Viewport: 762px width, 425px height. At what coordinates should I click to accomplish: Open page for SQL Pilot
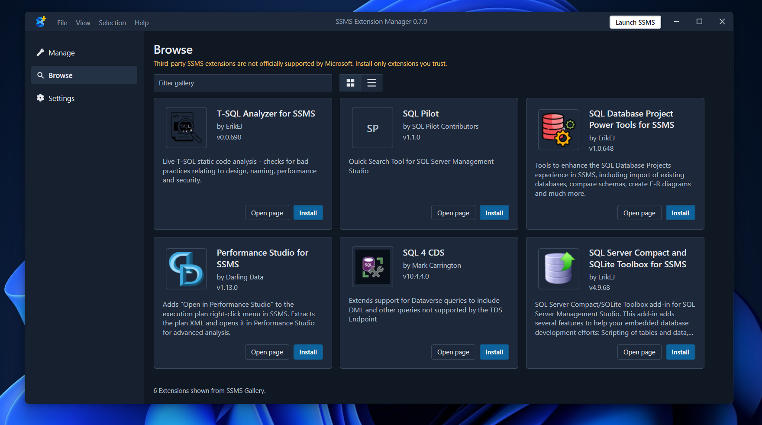(x=453, y=213)
